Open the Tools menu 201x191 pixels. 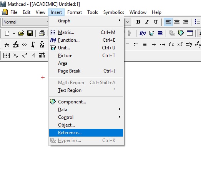point(93,12)
